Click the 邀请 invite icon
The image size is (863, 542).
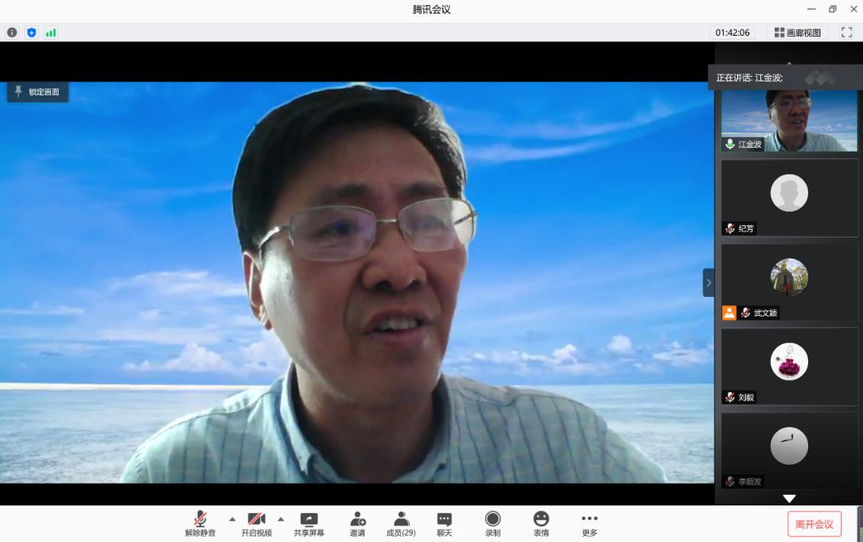[357, 524]
